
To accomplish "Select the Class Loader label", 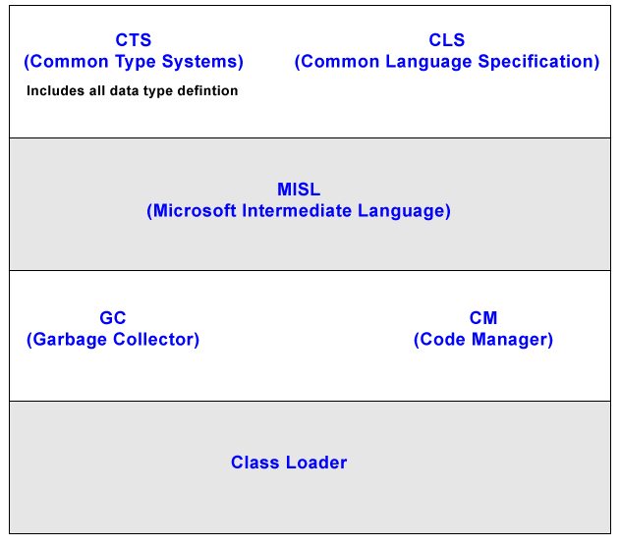I will pos(289,463).
